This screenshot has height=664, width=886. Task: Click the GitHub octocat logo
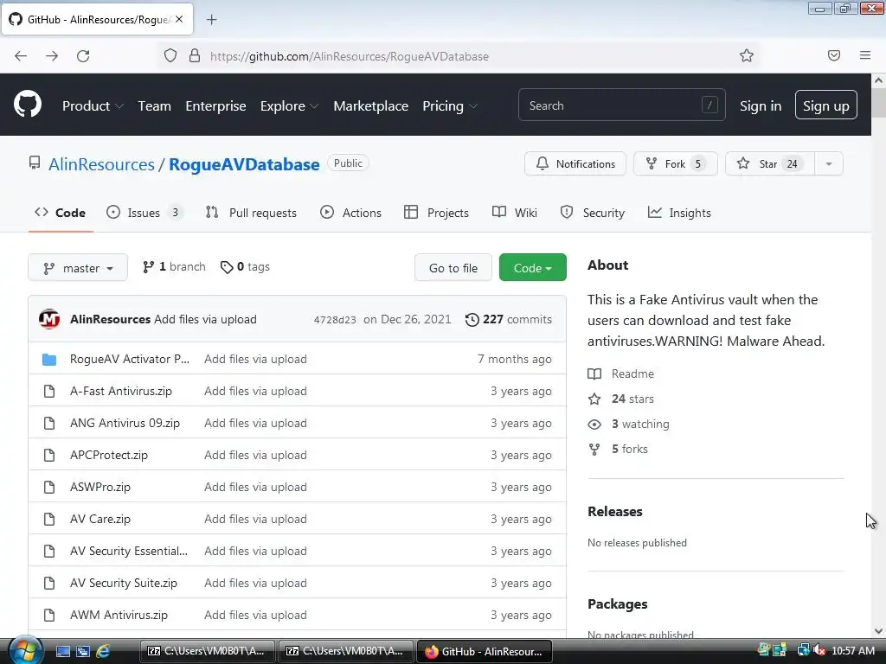pos(27,105)
